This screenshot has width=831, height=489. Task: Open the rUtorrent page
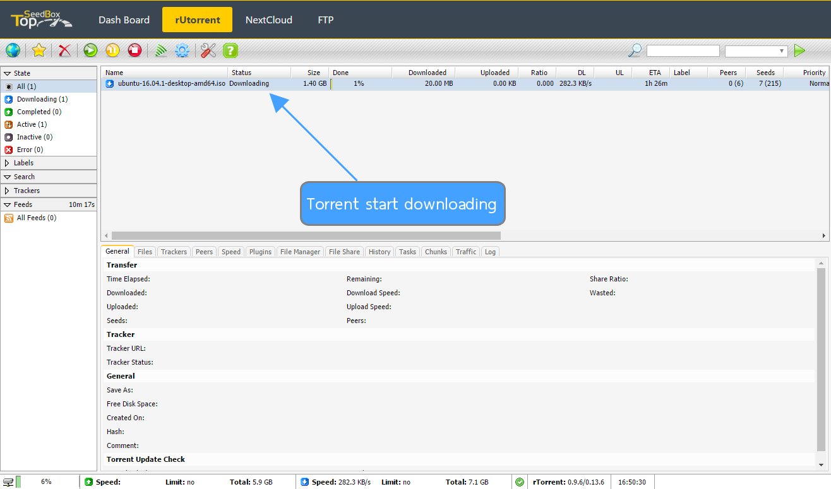(198, 20)
